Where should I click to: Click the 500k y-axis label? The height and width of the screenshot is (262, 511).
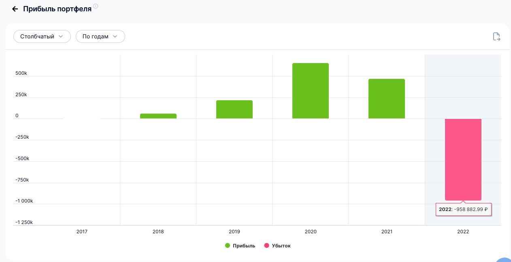[21, 73]
